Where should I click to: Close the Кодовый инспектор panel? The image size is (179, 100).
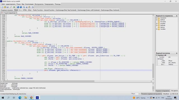pyautogui.click(x=176, y=53)
